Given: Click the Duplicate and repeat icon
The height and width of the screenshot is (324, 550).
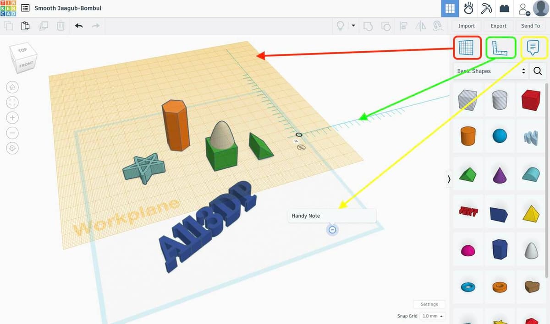Looking at the screenshot, I should point(44,26).
